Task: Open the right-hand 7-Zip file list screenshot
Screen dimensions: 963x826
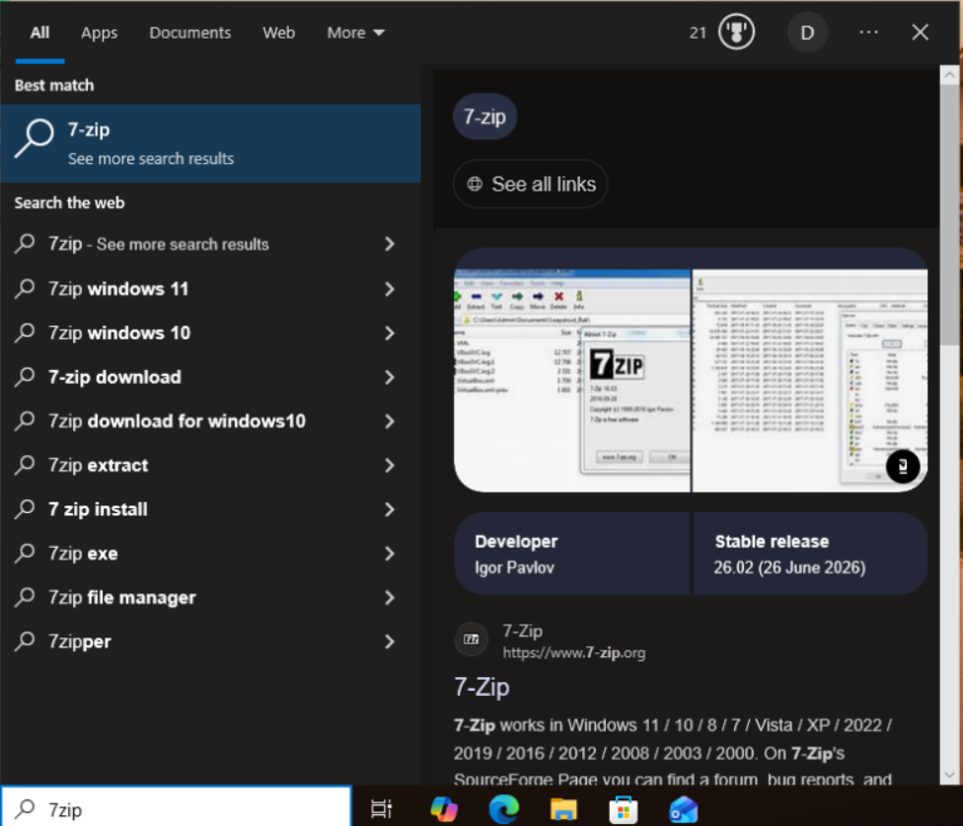Action: point(810,380)
